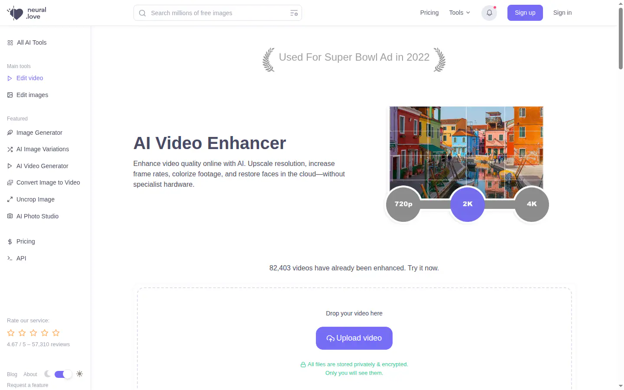Click the All AI Tools grid icon

click(x=10, y=42)
